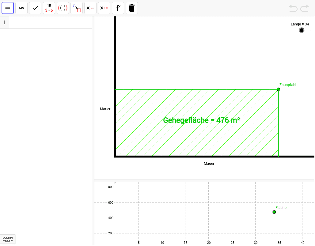
Task: Select the Substitute tool
Action: coord(77,8)
